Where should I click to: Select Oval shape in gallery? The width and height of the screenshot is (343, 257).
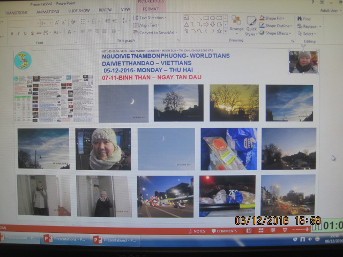click(x=213, y=18)
